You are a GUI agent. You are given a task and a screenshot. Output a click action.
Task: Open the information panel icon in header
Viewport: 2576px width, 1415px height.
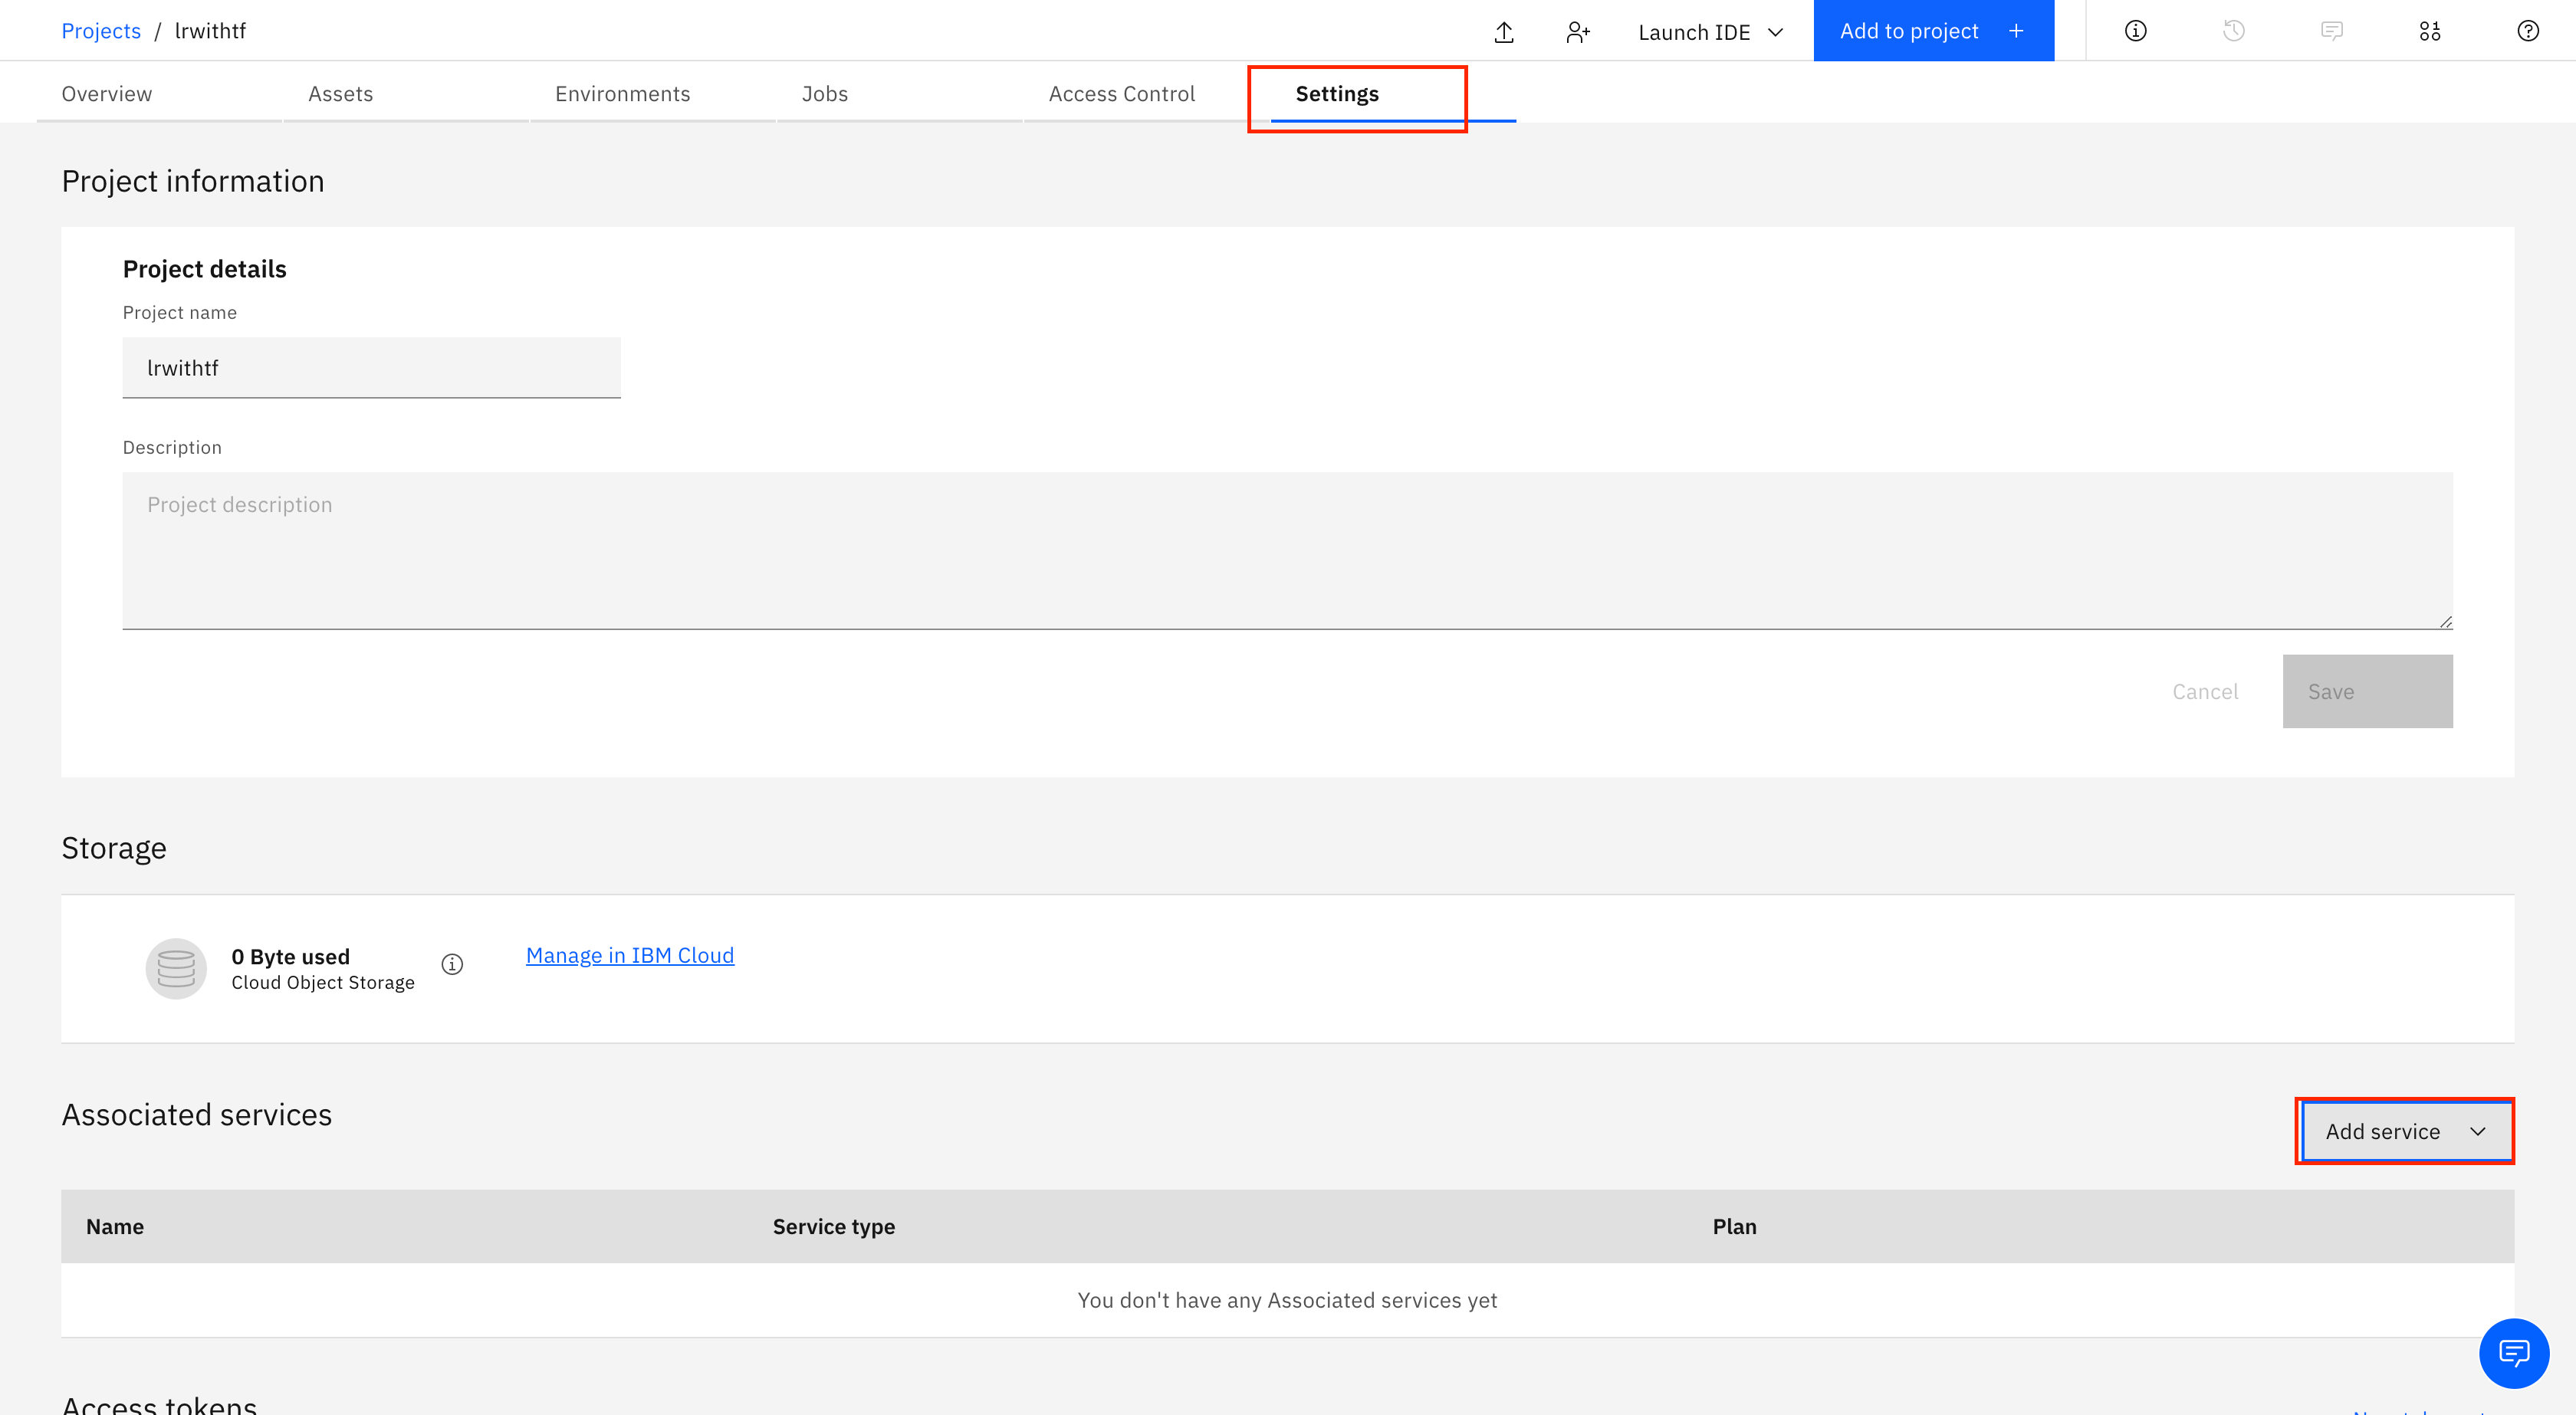click(2135, 31)
